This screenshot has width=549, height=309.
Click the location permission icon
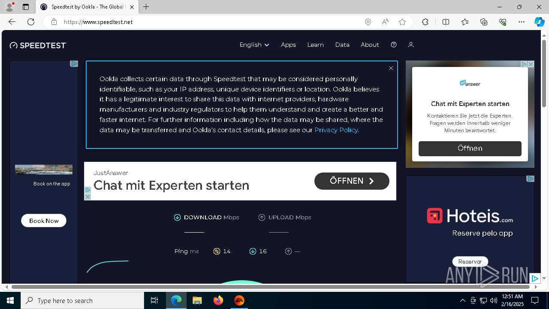pyautogui.click(x=368, y=22)
